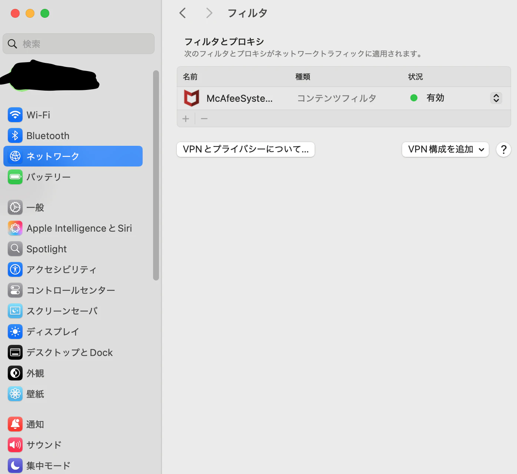Select ネットワーク in the sidebar
This screenshot has height=474, width=517.
pos(52,156)
